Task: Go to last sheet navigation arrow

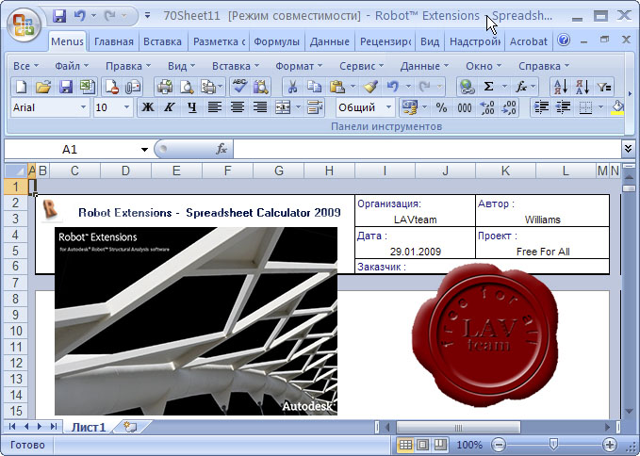Action: pos(53,427)
